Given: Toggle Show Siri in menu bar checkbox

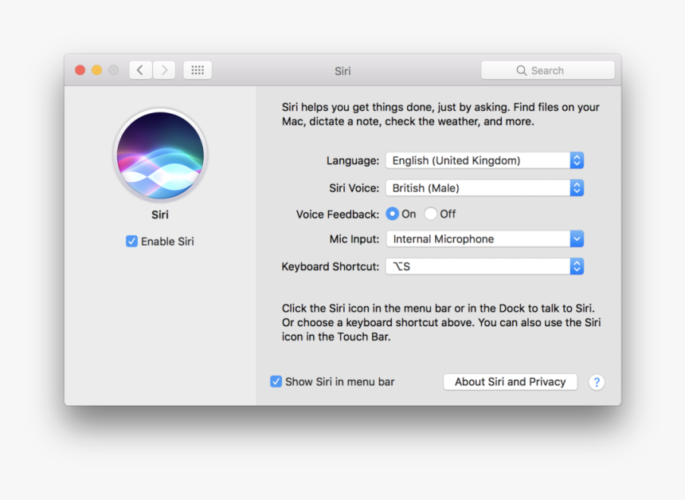Looking at the screenshot, I should [276, 381].
